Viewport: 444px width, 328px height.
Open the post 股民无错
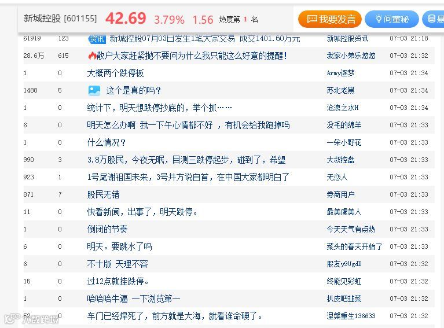(103, 194)
